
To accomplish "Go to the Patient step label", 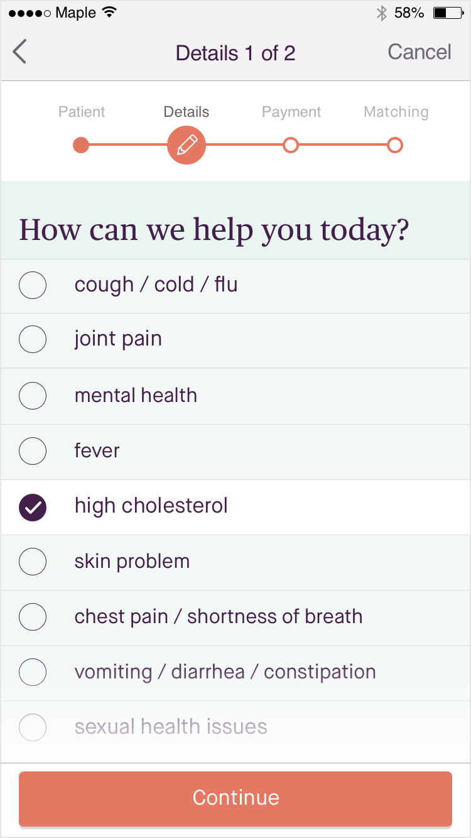I will (82, 112).
